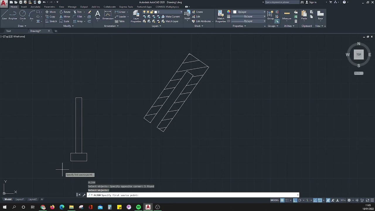Open the Measure utility
The image size is (375, 211).
(x=287, y=15)
